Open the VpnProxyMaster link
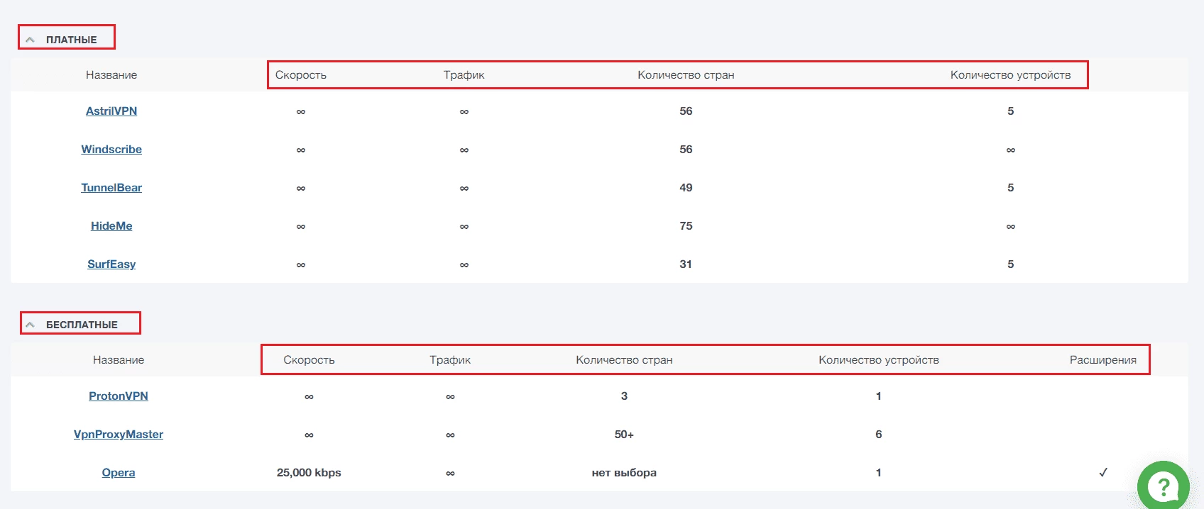 [x=119, y=435]
